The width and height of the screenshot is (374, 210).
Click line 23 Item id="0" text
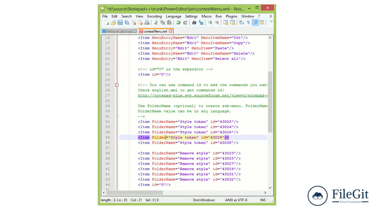154,74
